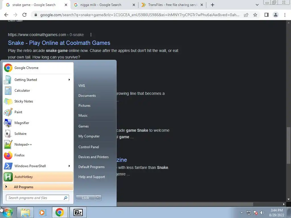Reload the current Chrome page
Screen dimensions: 291x218
tap(24, 15)
